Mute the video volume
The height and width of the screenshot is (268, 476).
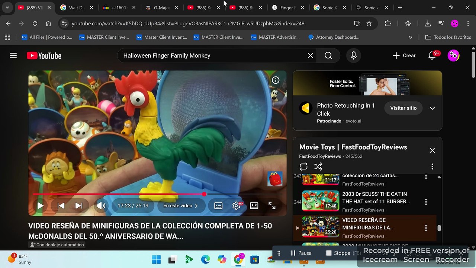click(x=101, y=205)
